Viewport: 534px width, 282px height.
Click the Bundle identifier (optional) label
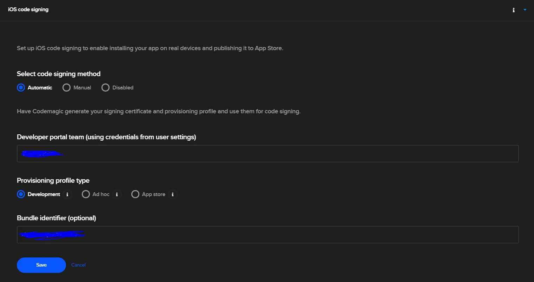[57, 218]
